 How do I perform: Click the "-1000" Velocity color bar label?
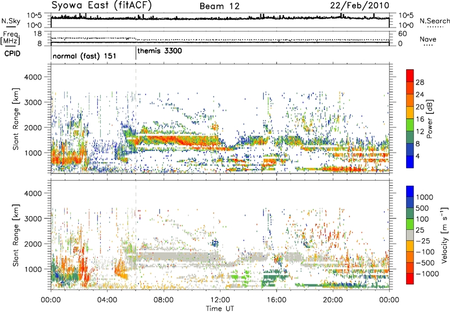coord(427,274)
